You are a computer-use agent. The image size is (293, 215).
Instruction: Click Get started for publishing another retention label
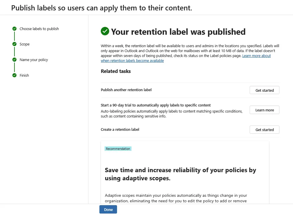point(264,90)
